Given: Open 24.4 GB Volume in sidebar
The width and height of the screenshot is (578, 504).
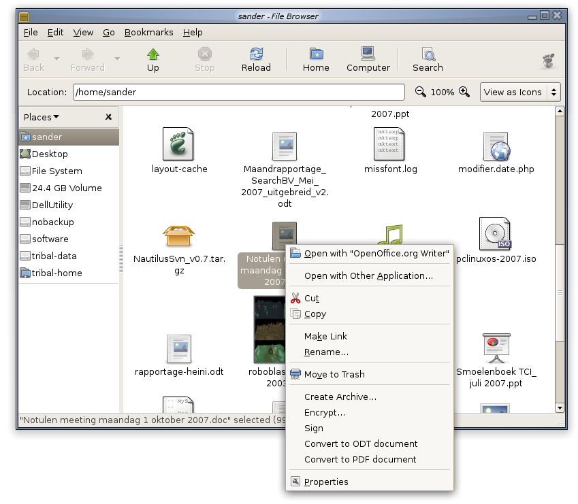Looking at the screenshot, I should pos(69,188).
